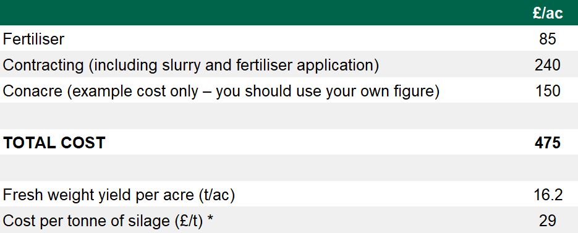578x233 pixels.
Task: Click the blank grey row below TOTAL COST
Action: click(289, 167)
